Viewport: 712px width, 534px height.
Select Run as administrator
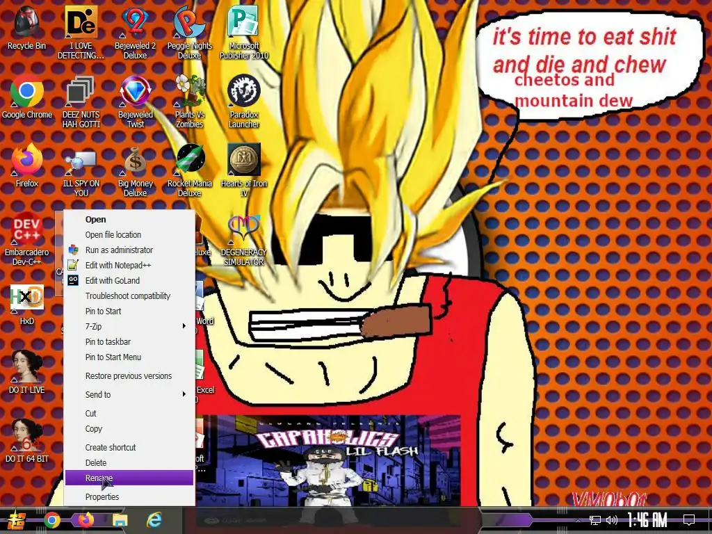pyautogui.click(x=129, y=250)
